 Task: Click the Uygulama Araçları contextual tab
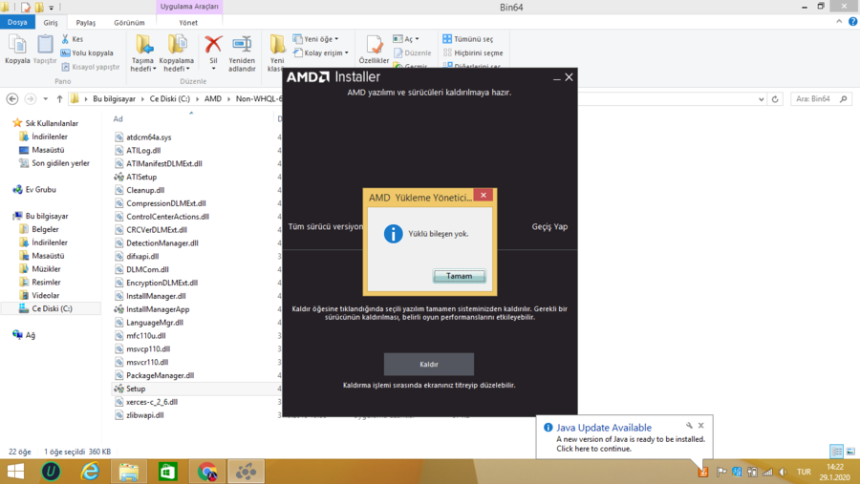(189, 7)
